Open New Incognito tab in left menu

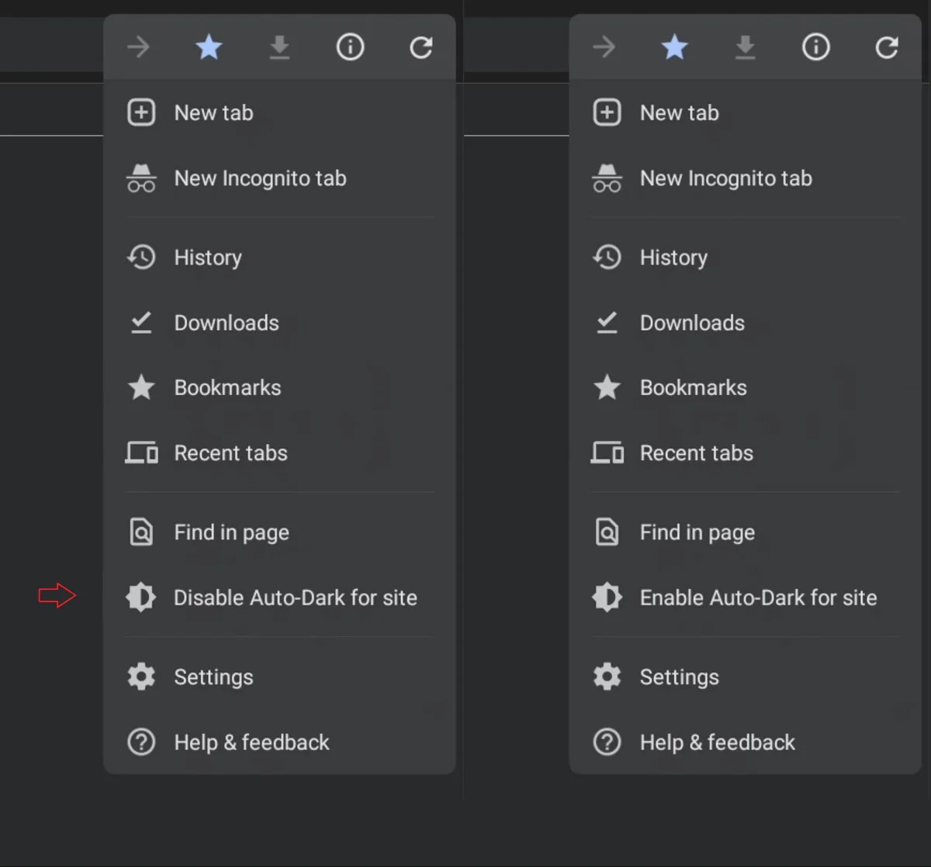click(279, 178)
